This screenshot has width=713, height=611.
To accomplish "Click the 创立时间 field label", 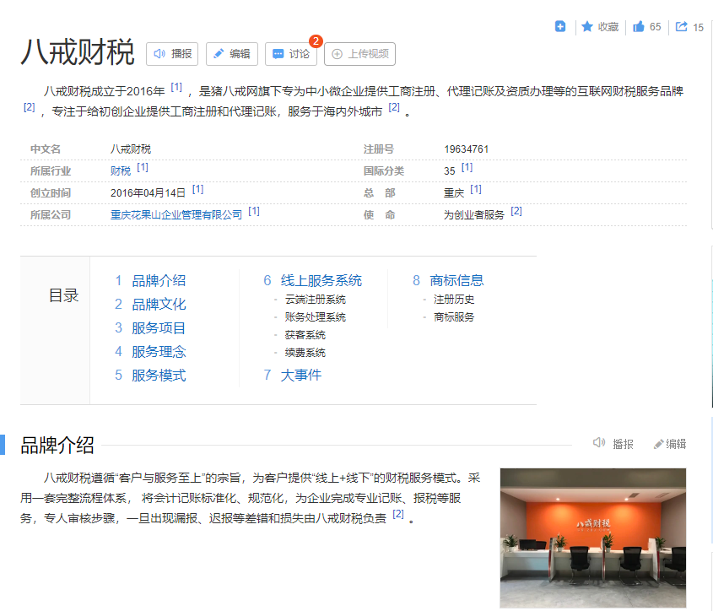I will (51, 193).
